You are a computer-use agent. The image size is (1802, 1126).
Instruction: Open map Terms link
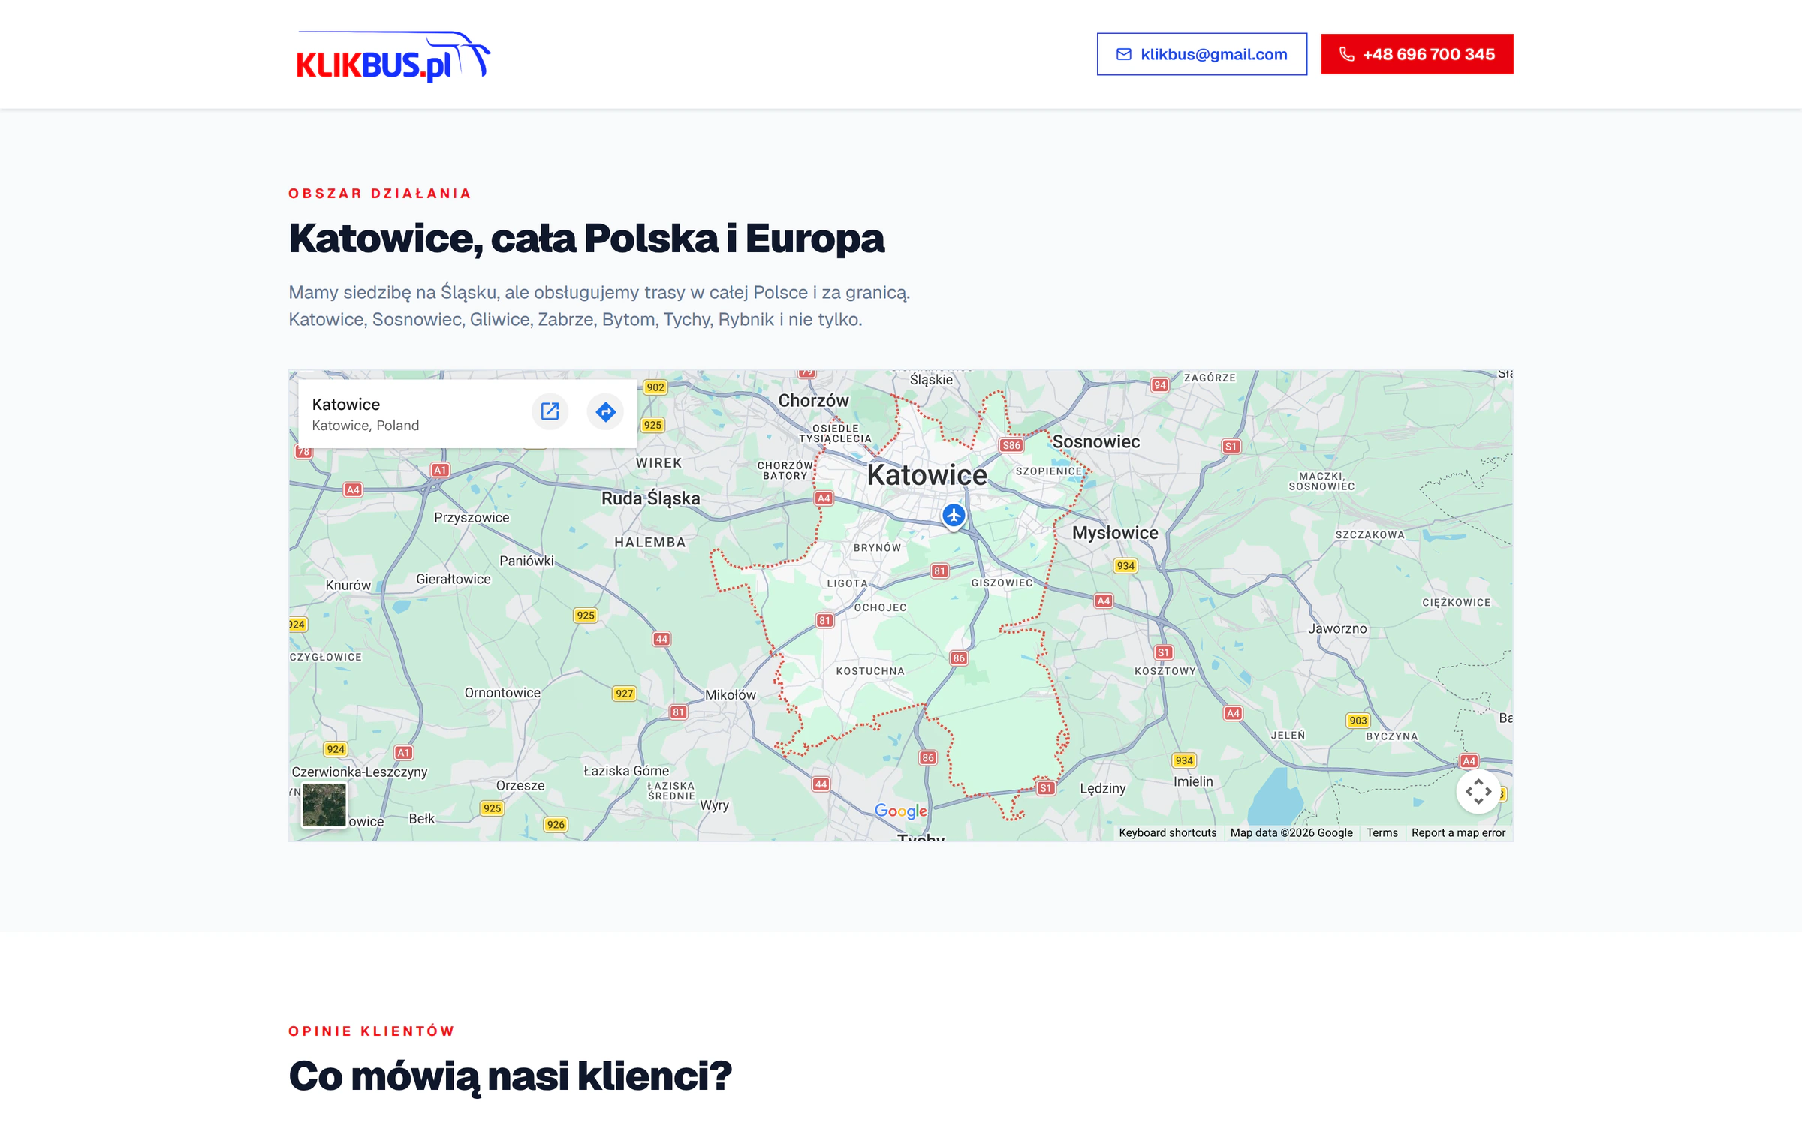point(1382,832)
